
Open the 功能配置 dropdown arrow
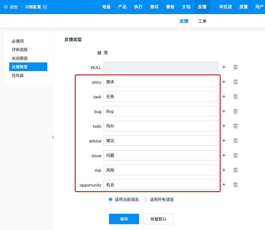point(45,7)
